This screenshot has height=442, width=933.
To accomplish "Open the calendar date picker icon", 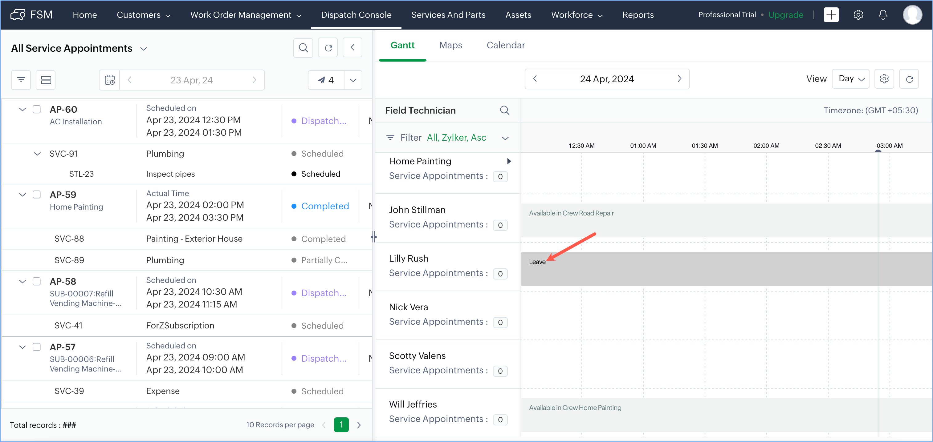I will 110,80.
